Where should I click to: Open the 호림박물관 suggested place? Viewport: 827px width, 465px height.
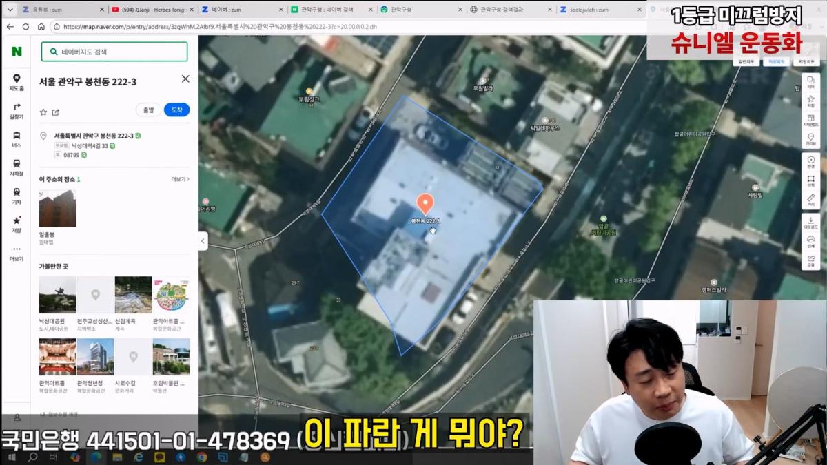pos(171,356)
